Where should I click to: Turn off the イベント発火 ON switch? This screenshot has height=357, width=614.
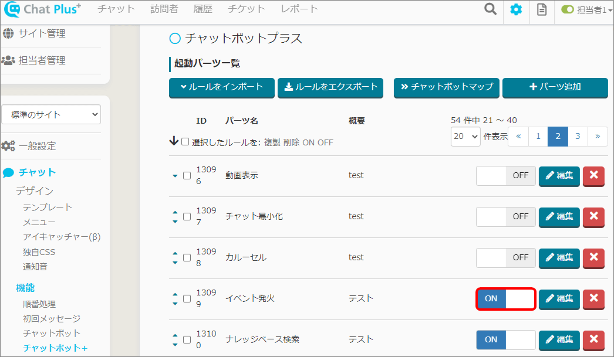(x=506, y=299)
